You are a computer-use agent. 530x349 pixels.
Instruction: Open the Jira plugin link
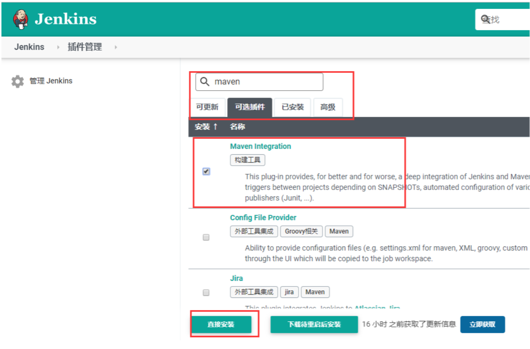click(237, 278)
